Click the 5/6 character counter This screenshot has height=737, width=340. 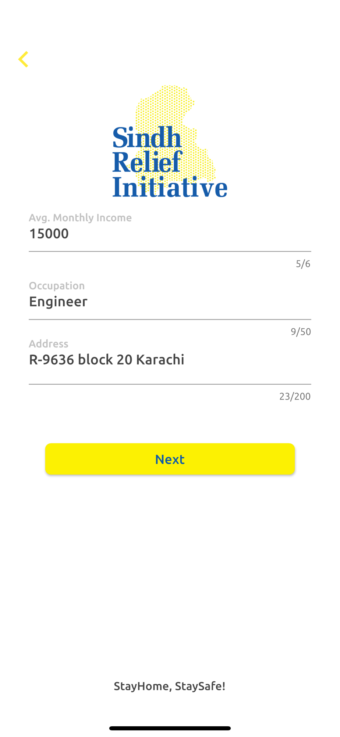(303, 264)
